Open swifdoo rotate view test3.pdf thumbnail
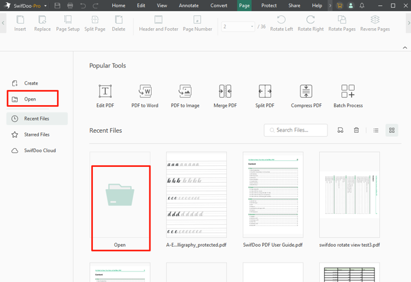411x282 pixels. click(x=349, y=195)
